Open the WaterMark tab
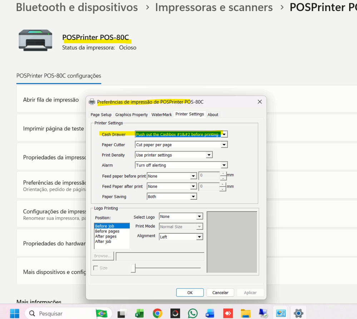Screen dimensions: 357x319 pyautogui.click(x=162, y=115)
